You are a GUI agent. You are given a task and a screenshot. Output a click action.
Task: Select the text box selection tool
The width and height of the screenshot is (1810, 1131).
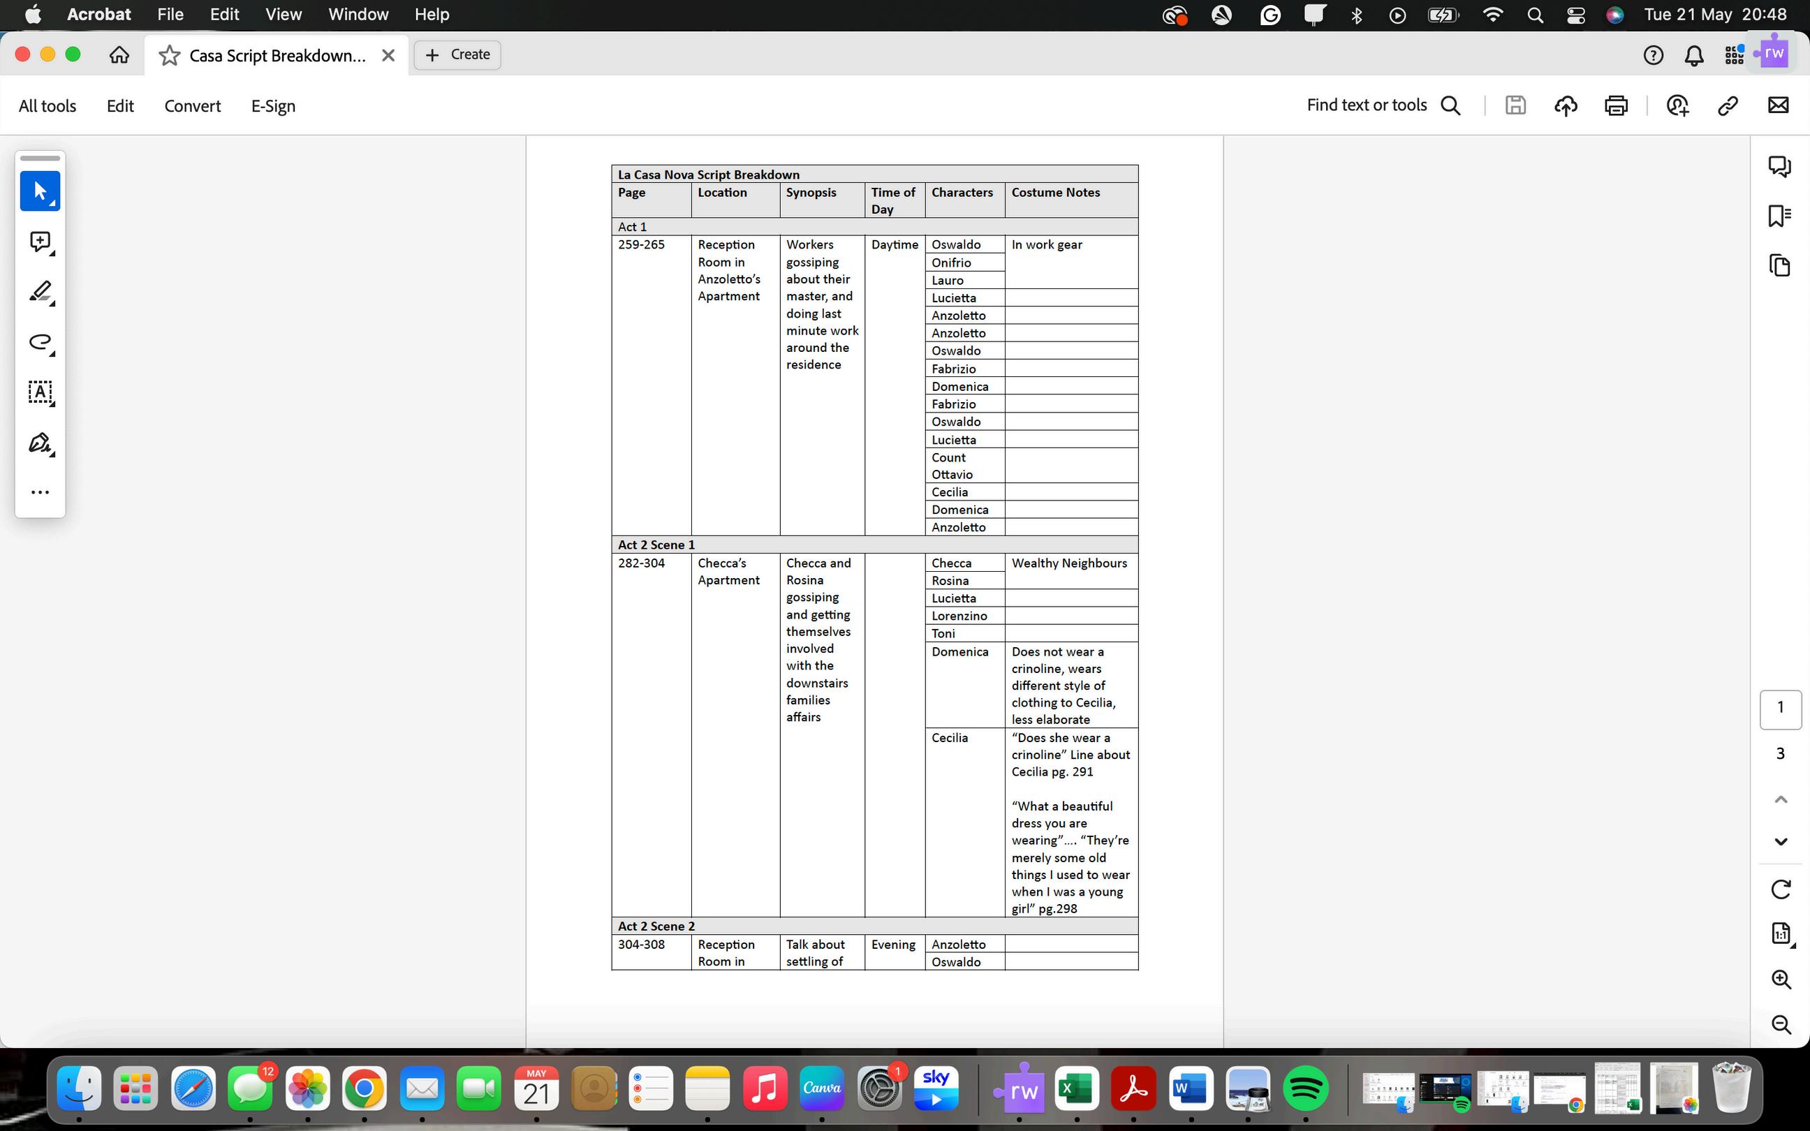point(40,392)
